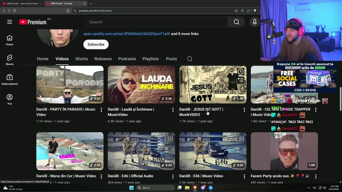This screenshot has width=342, height=192.
Task: Expand the system tray hidden icons chevron
Action: coord(309,188)
